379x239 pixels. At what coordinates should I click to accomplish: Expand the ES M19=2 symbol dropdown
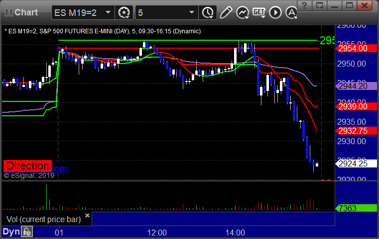(x=108, y=12)
